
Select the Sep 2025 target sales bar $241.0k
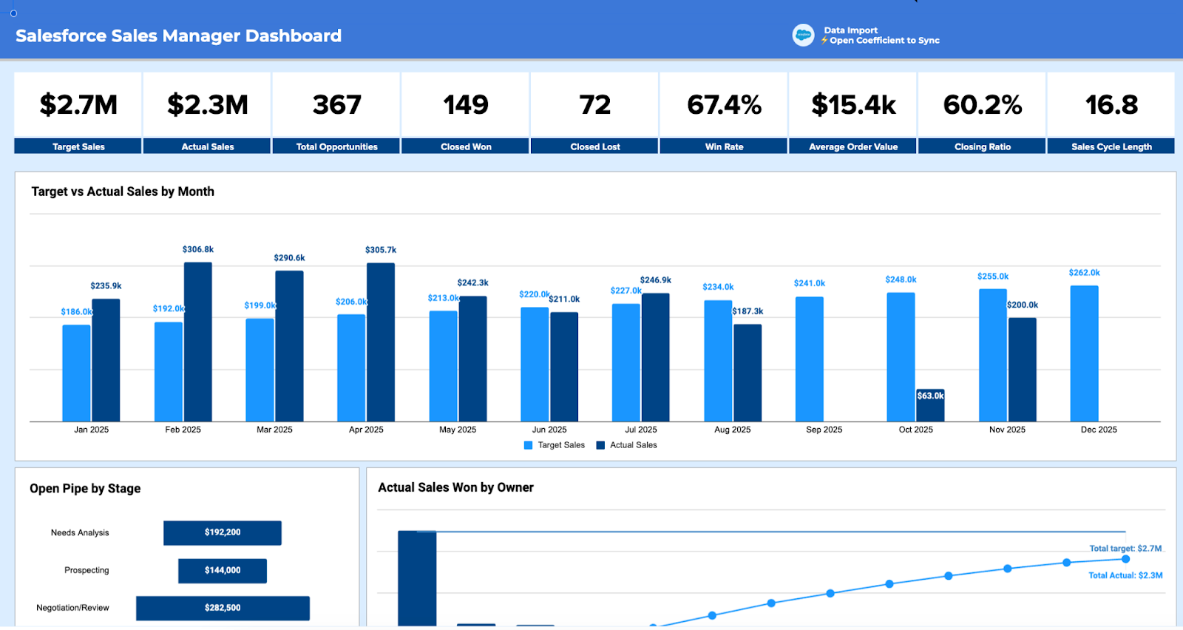tap(810, 359)
